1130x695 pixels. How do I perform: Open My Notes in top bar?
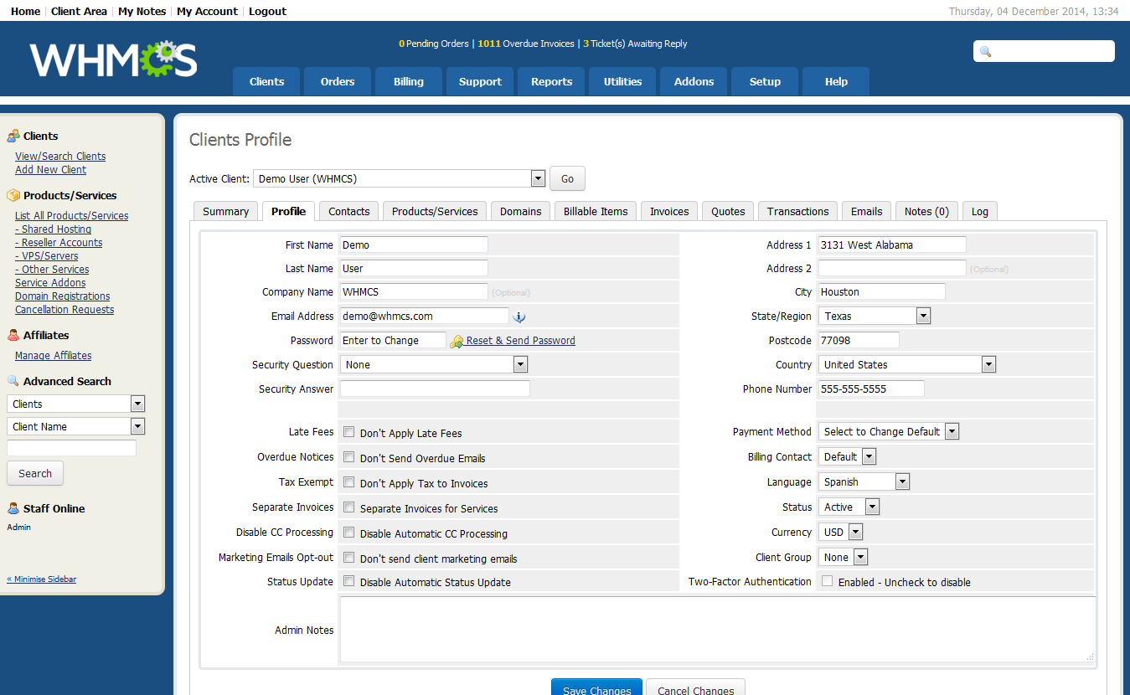click(142, 11)
